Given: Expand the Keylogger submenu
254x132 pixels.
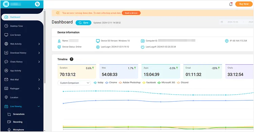Looking at the screenshot, I should click(39, 89).
